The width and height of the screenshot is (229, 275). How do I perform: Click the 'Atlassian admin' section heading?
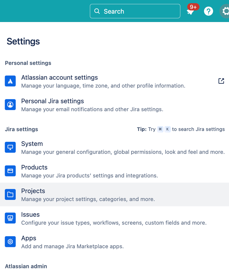click(x=26, y=266)
